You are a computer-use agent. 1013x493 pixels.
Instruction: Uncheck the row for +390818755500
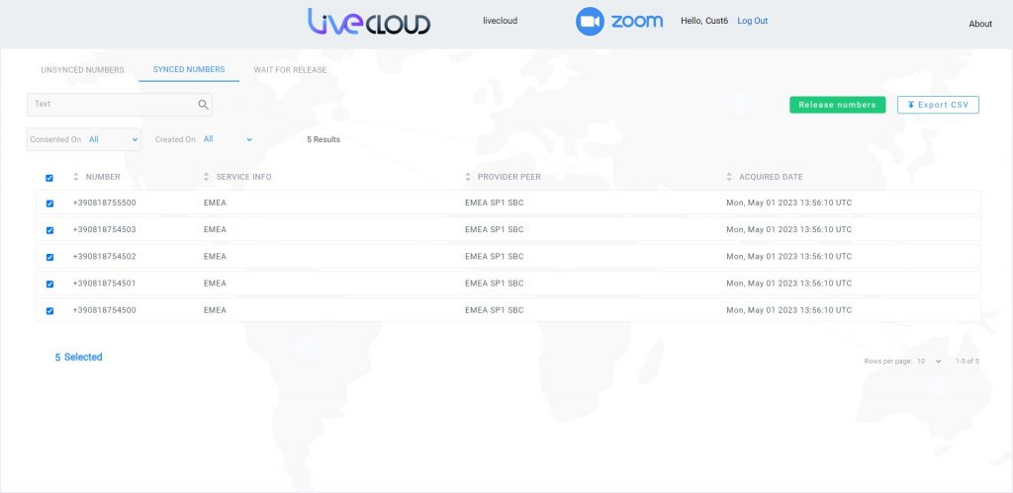tap(49, 204)
